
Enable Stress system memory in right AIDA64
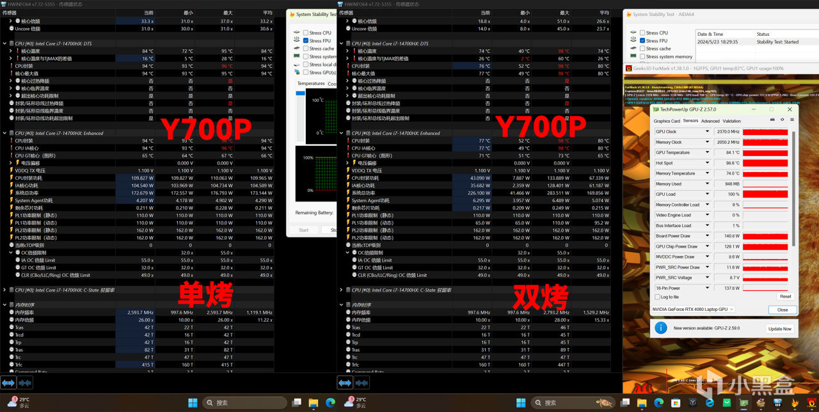tap(642, 56)
